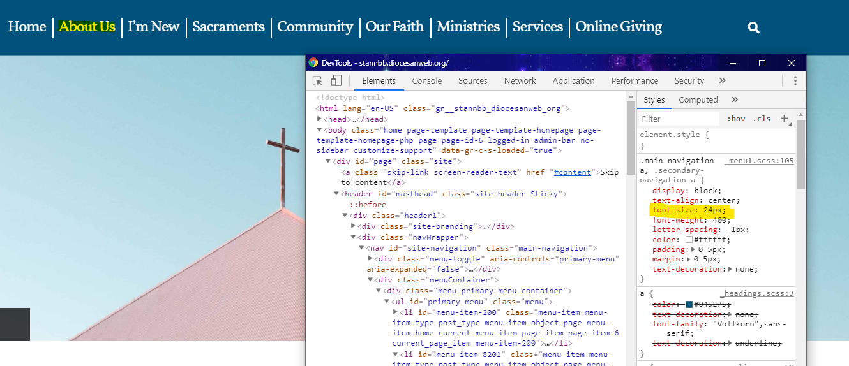Click the website search magnifier icon
Viewport: 849px width, 366px height.
[753, 27]
